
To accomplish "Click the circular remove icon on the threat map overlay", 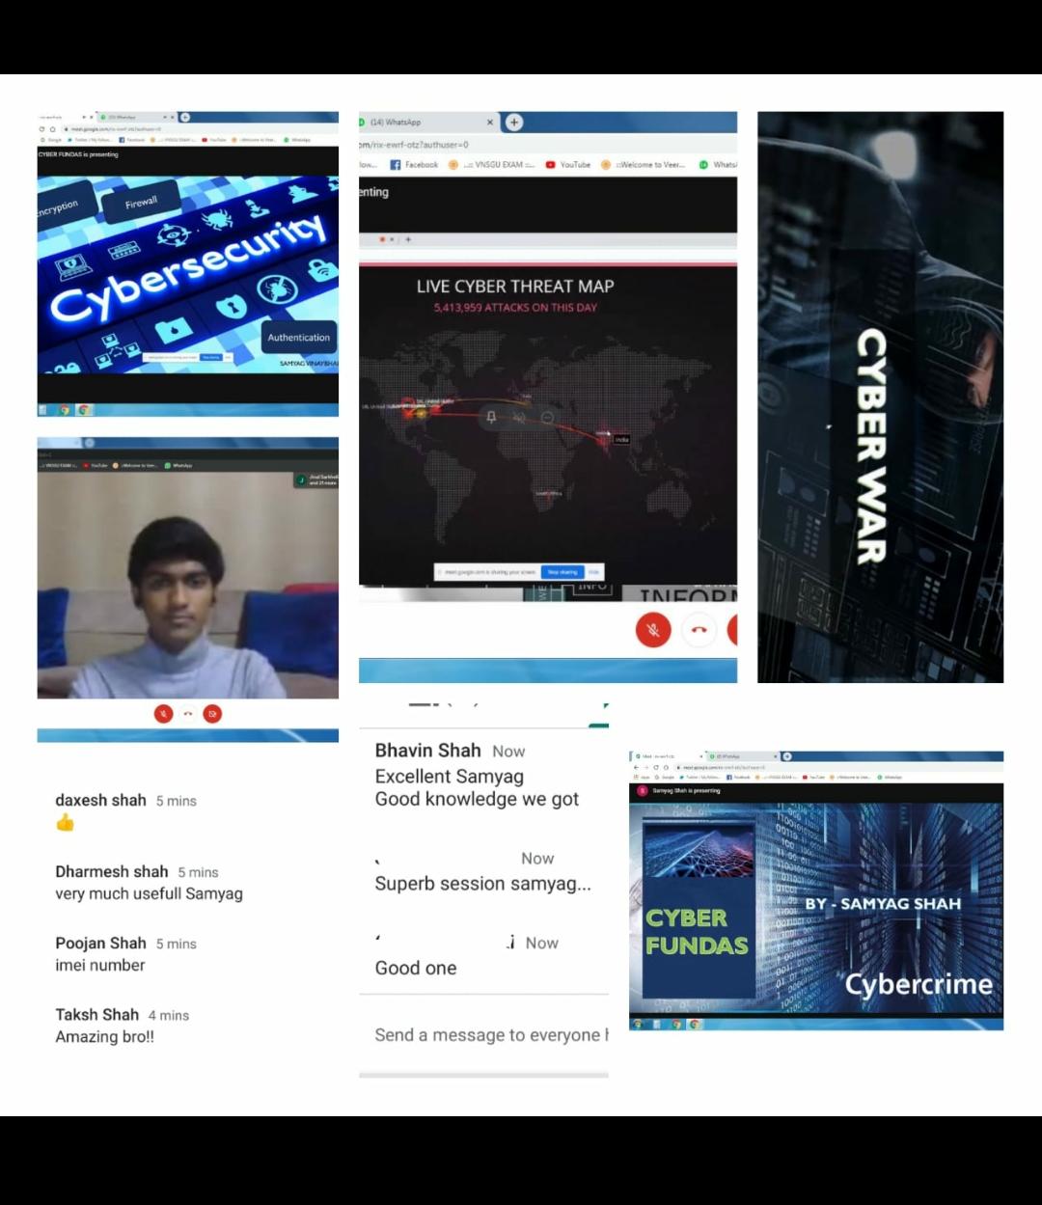I will click(547, 417).
